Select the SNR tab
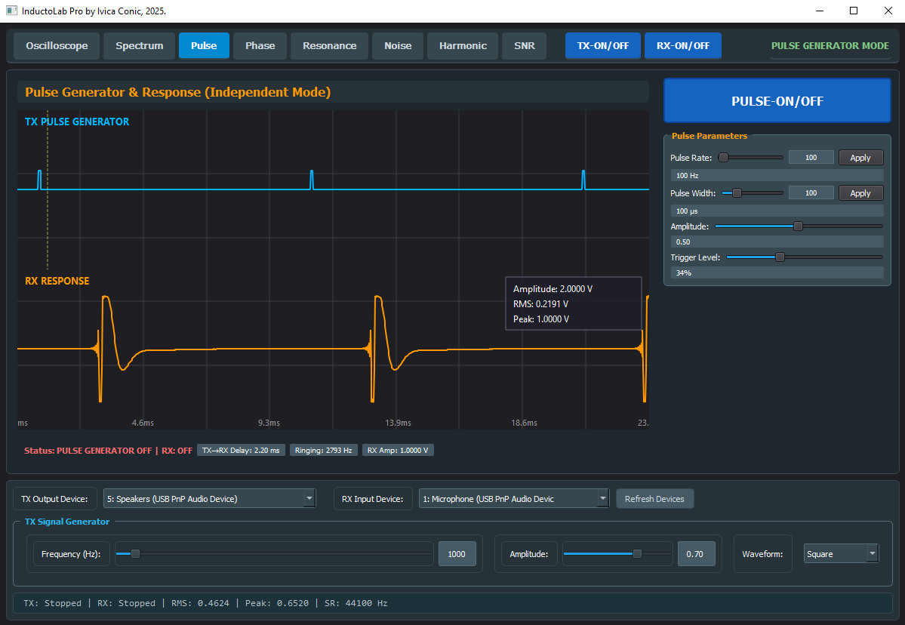 coord(524,46)
